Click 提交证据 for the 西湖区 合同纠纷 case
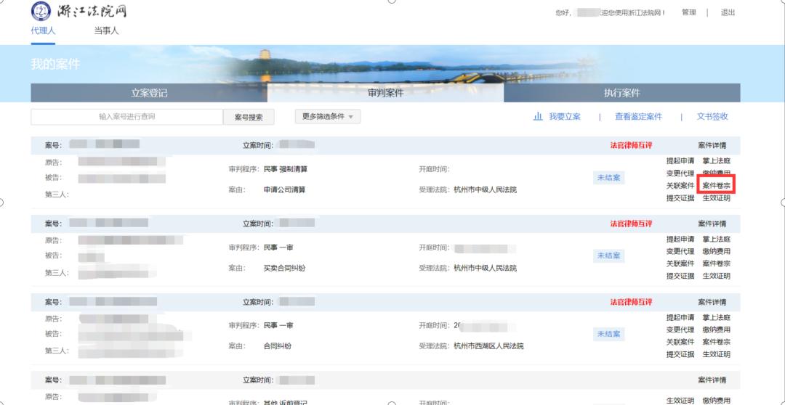The height and width of the screenshot is (405, 785). [680, 354]
